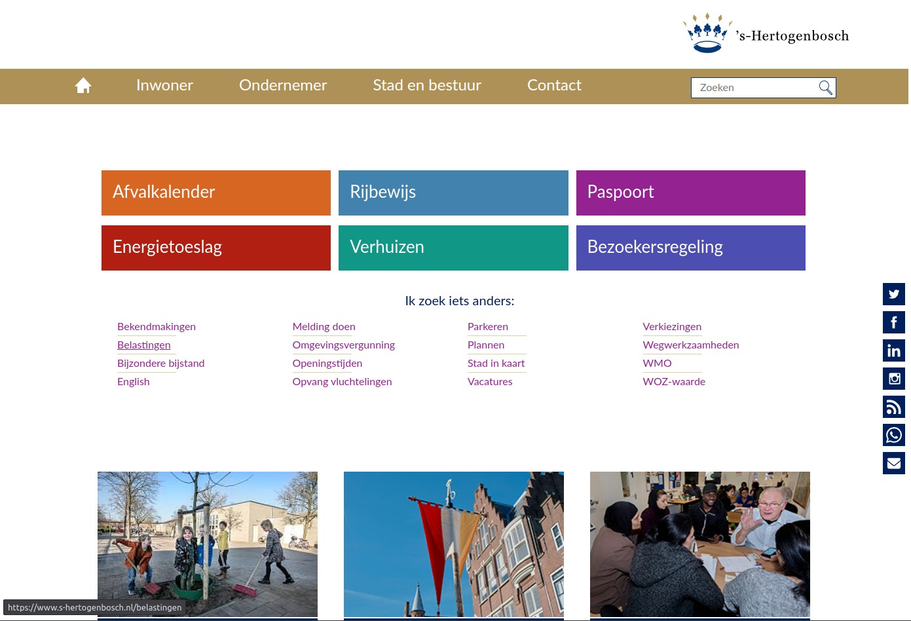Open the Paspoort tile
Viewport: 911px width, 621px height.
[x=691, y=193]
